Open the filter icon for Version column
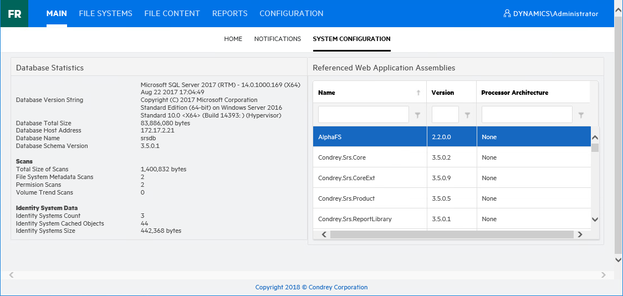Viewport: 623px width, 296px height. 467,115
